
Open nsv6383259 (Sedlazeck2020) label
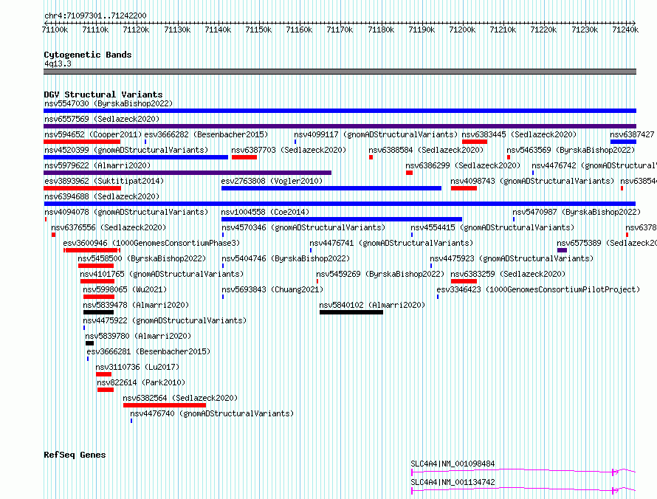coord(509,274)
